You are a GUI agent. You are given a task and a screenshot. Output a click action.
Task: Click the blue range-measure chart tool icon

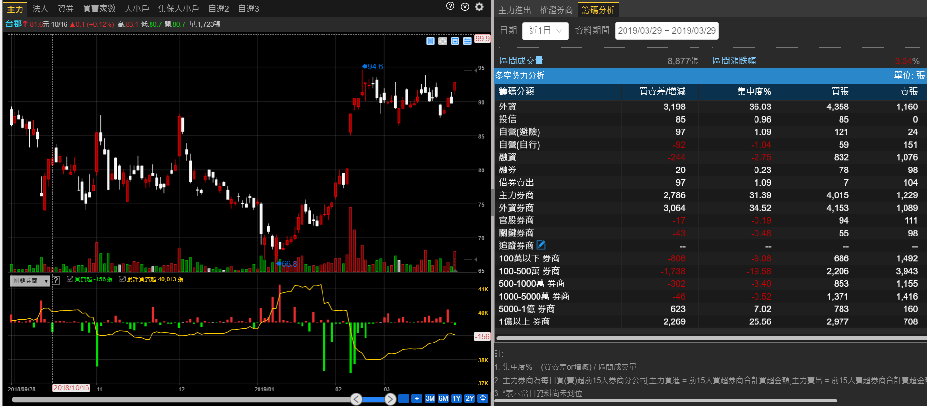[x=430, y=41]
